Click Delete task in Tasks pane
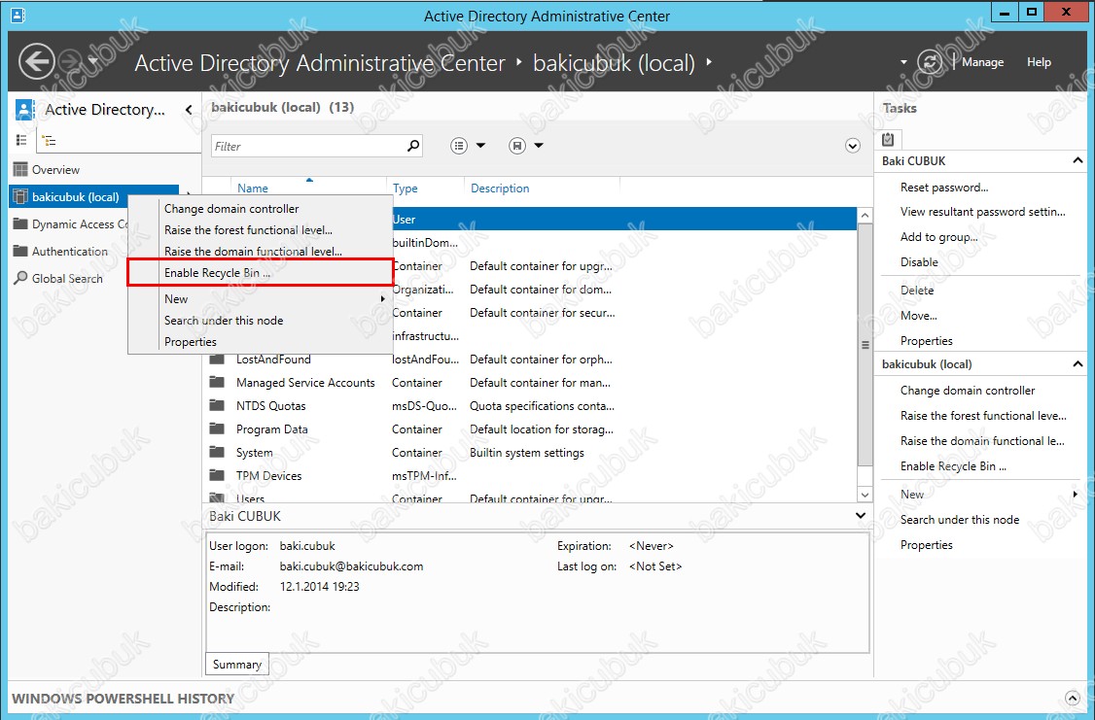 (x=917, y=291)
